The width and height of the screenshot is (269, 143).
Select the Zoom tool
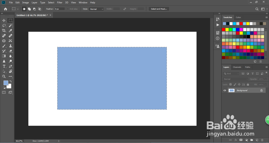click(x=4, y=76)
